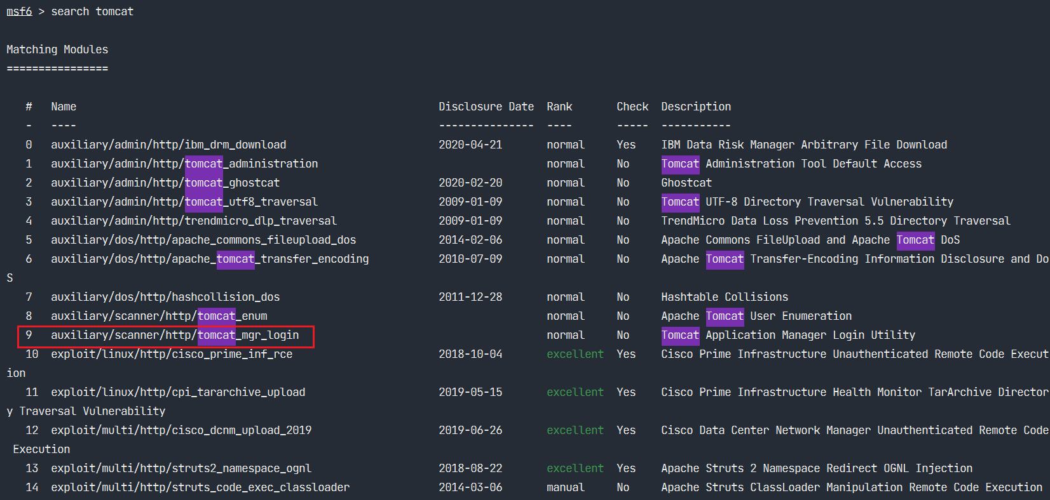Click description 'Tomcat Application Manager Login Utility'
This screenshot has width=1050, height=500.
(x=788, y=335)
